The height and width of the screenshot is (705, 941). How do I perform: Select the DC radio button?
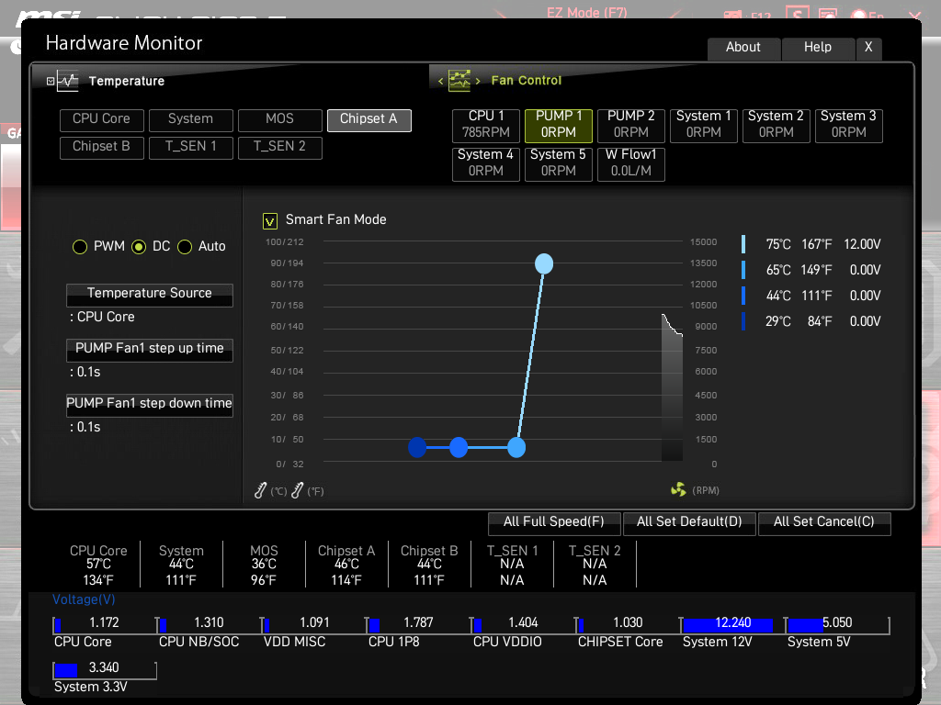(139, 246)
